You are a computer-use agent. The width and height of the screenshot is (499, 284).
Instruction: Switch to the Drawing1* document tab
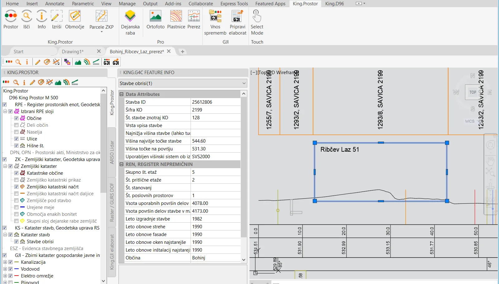73,52
